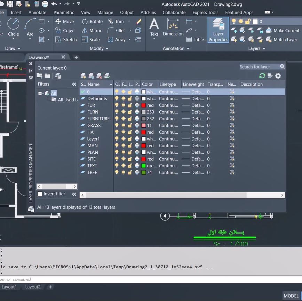Click Make Current layer button
Viewport: 302px width, 301px height.
(283, 30)
